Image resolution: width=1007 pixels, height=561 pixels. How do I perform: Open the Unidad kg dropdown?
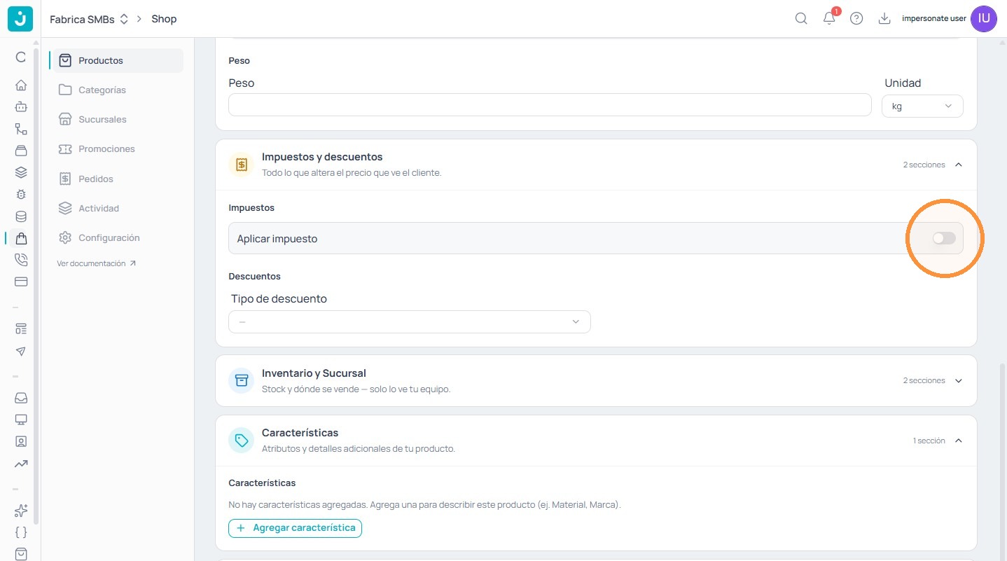click(x=922, y=106)
